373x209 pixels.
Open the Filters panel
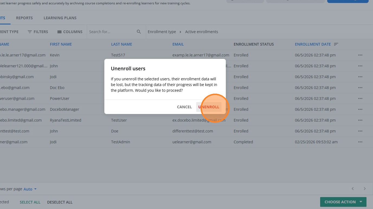(38, 32)
